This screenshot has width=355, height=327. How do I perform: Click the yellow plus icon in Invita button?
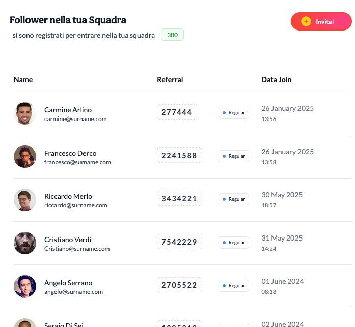pyautogui.click(x=306, y=21)
